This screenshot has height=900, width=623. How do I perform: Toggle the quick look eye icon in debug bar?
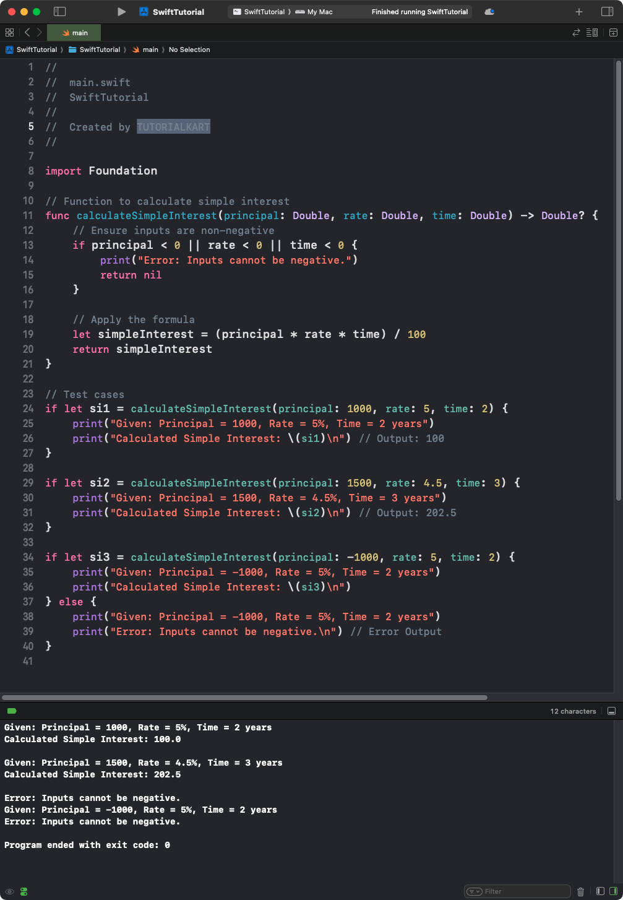[9, 891]
